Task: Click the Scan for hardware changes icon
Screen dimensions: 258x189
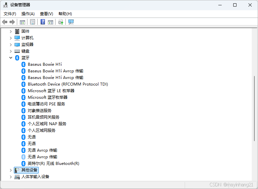Action: pyautogui.click(x=71, y=22)
